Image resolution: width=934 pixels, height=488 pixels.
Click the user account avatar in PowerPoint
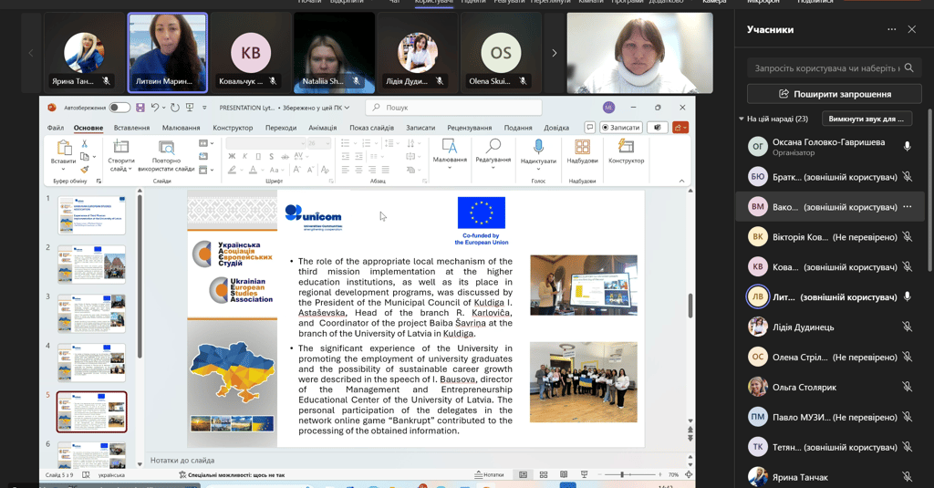click(608, 108)
